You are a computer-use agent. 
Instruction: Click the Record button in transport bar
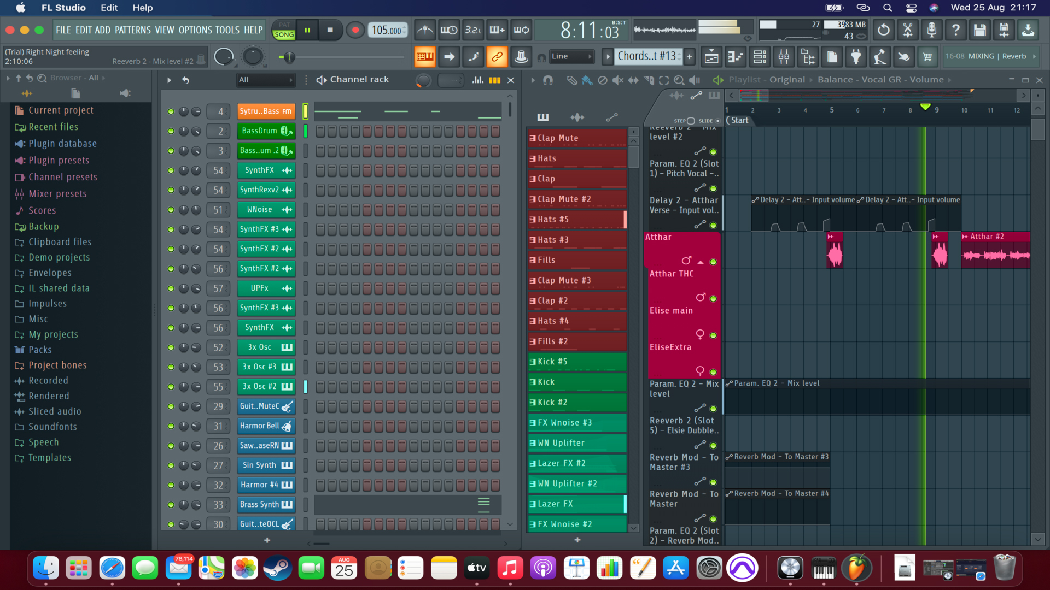click(x=355, y=29)
